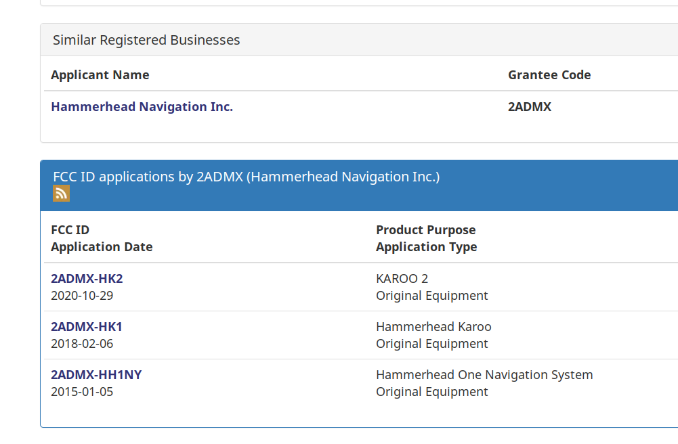Click the Similar Registered Businesses heading

coord(146,40)
